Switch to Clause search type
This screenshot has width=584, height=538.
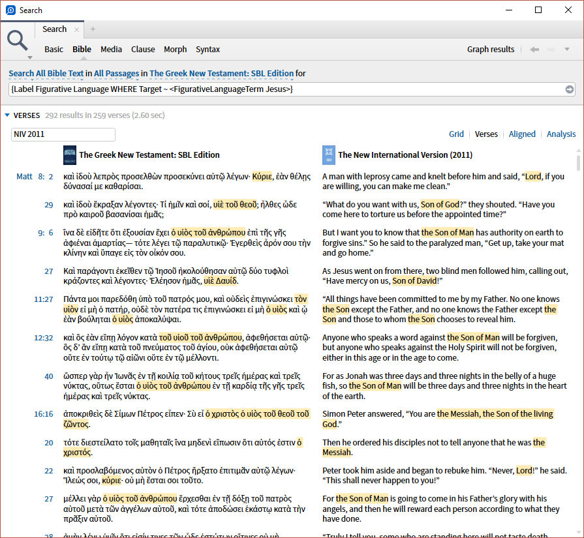point(143,49)
